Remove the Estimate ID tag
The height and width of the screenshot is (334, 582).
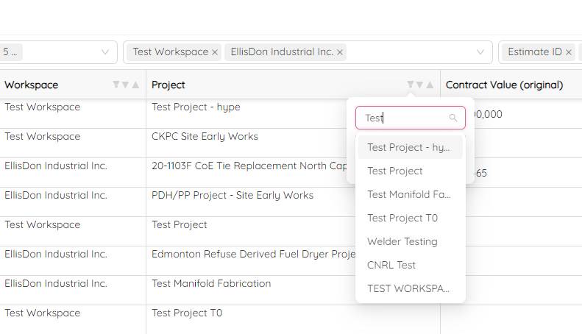tap(569, 52)
